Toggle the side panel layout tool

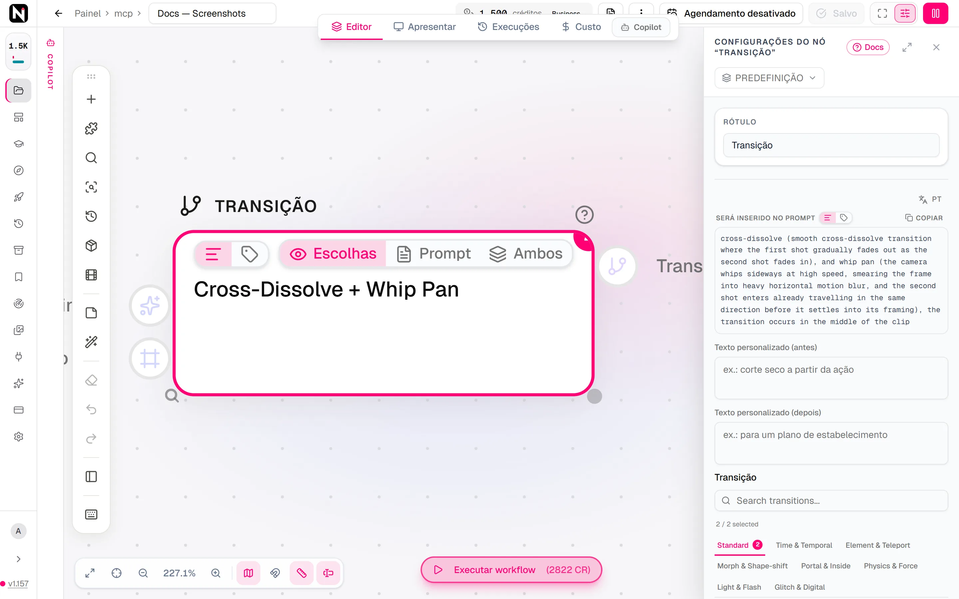[91, 477]
